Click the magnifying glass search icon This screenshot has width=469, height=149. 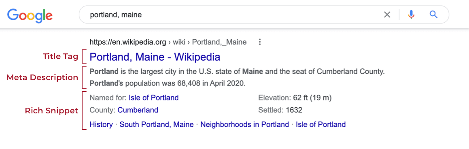[x=433, y=14]
